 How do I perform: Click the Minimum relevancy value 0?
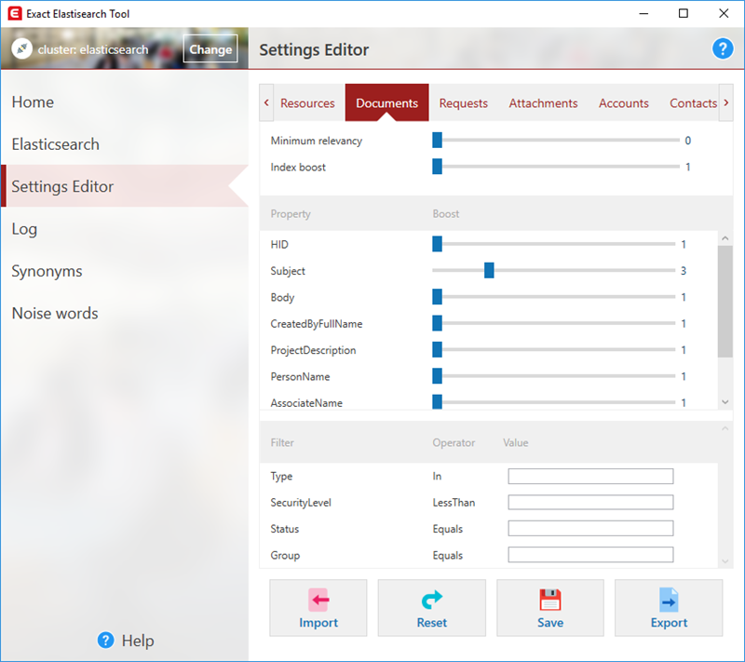pos(687,141)
